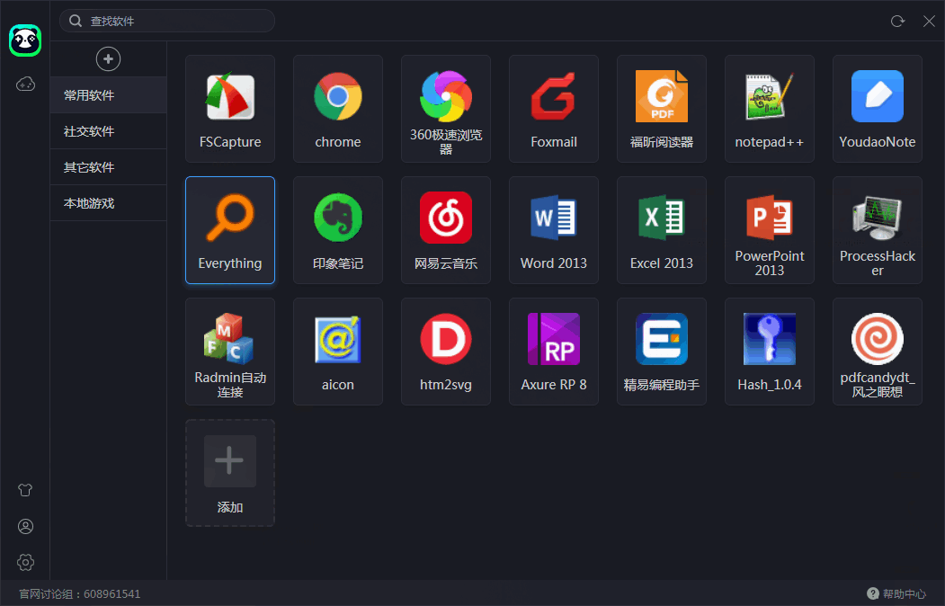The image size is (945, 606).
Task: Open the 帮助中心 help link
Action: pos(896,594)
